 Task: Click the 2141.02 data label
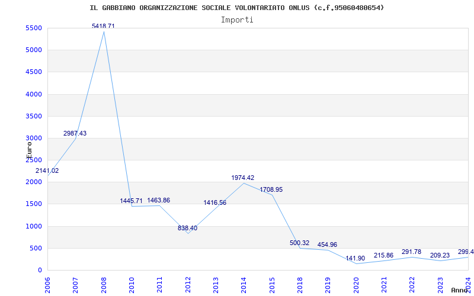click(x=47, y=170)
